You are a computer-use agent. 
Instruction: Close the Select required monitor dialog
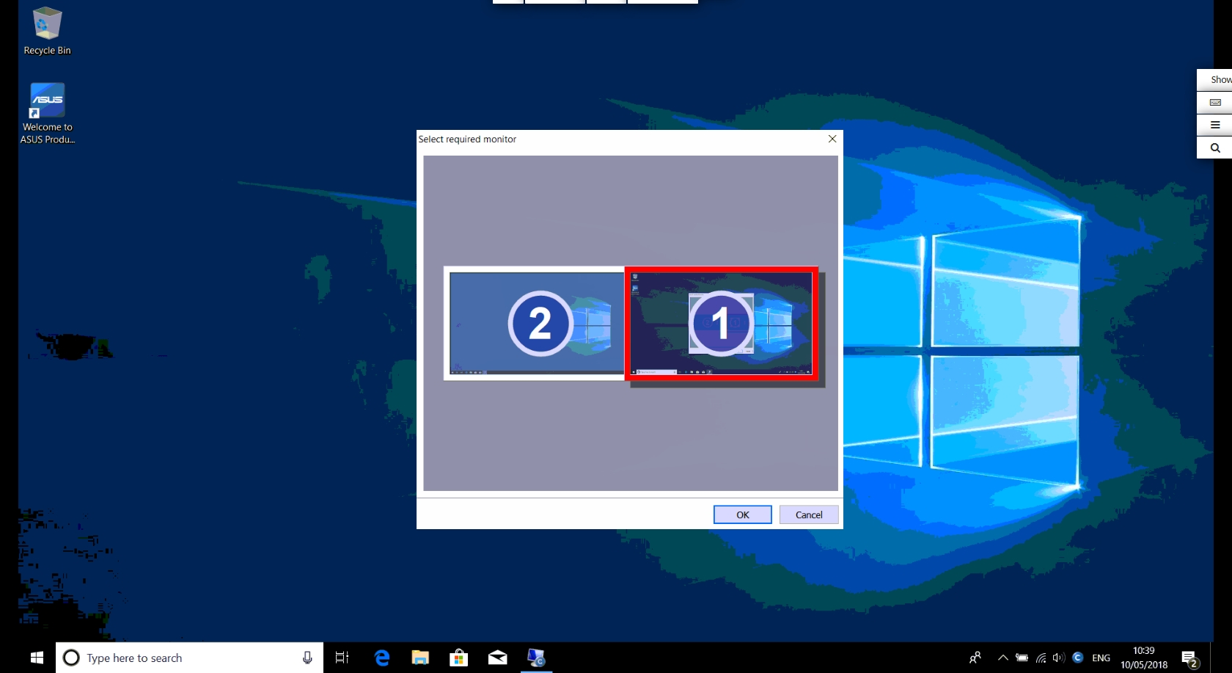pyautogui.click(x=832, y=139)
